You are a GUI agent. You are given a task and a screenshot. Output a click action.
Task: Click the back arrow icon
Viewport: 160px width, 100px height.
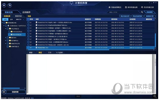10,5
